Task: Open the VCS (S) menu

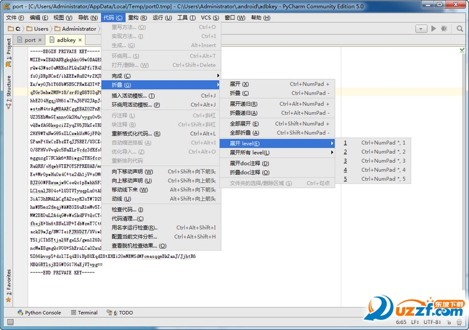Action: pyautogui.click(x=210, y=18)
